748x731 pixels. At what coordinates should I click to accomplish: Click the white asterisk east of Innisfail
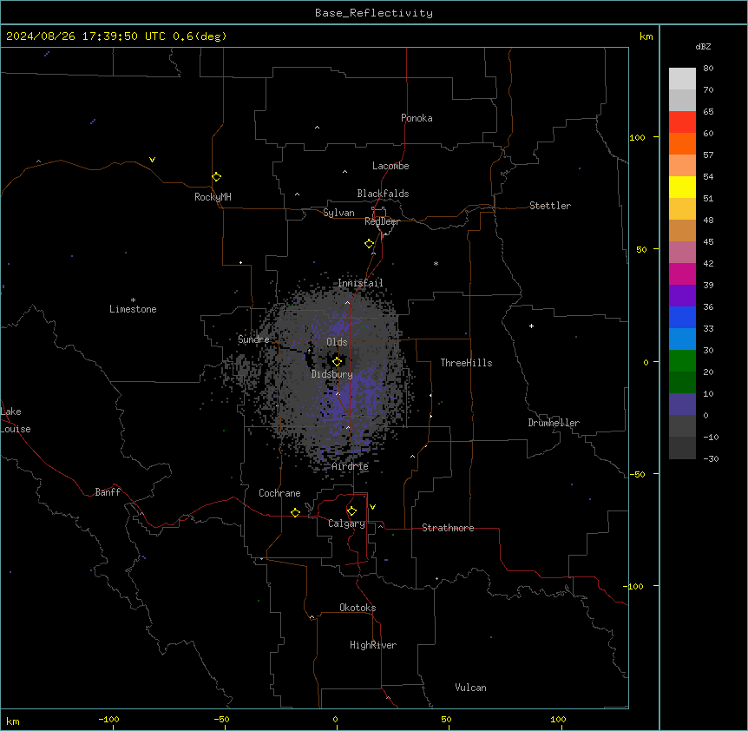tap(436, 263)
